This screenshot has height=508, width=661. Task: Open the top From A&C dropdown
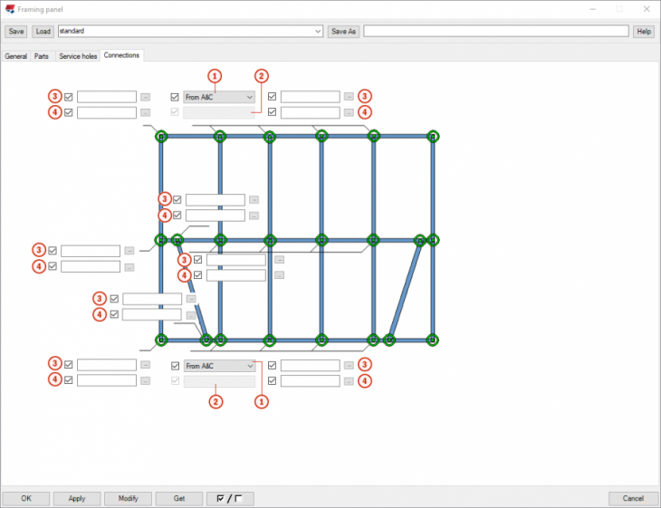coord(219,98)
